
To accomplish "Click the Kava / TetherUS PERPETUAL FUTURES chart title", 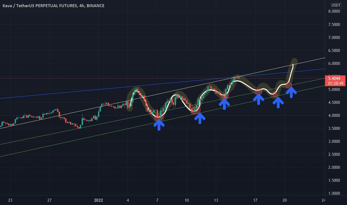I will click(x=53, y=6).
